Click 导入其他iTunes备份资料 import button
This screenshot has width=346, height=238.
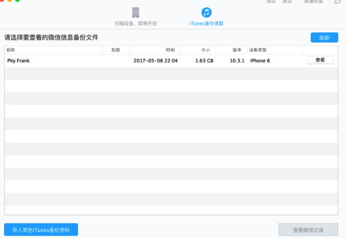coord(41,230)
